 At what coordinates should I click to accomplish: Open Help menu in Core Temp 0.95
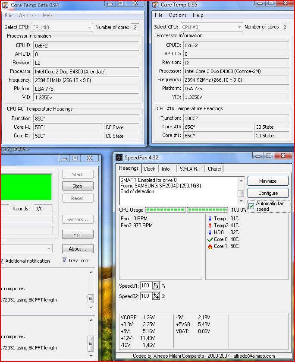198,15
